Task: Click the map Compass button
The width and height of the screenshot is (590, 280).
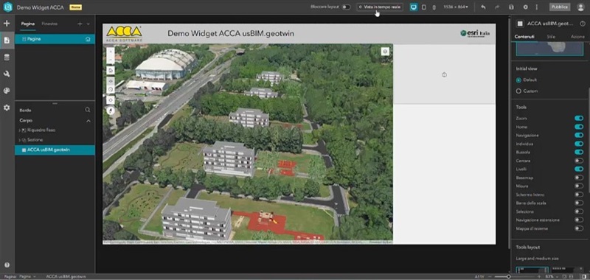Action: tap(111, 111)
